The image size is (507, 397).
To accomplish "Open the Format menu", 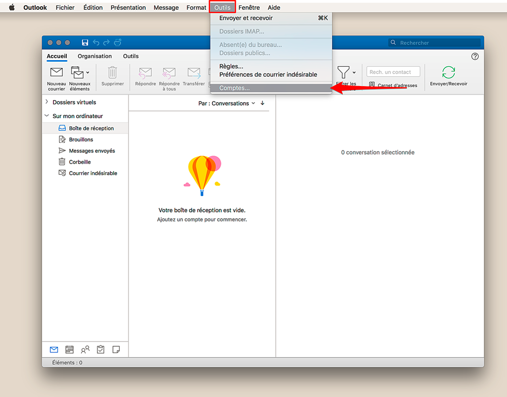I will [196, 7].
